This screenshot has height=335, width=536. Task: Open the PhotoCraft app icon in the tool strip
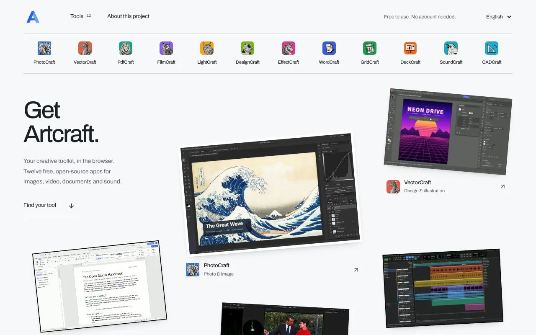pyautogui.click(x=44, y=48)
